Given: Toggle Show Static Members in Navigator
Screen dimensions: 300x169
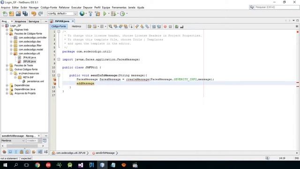Looking at the screenshot, I should [x=16, y=152].
